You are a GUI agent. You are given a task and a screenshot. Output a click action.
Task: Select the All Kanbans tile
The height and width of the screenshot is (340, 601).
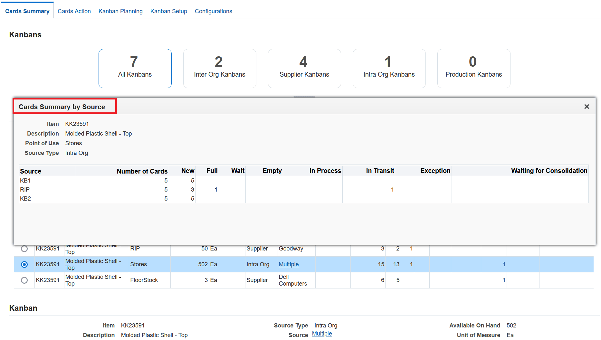135,68
